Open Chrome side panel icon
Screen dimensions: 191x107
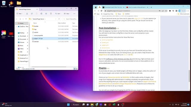[x=176, y=11]
